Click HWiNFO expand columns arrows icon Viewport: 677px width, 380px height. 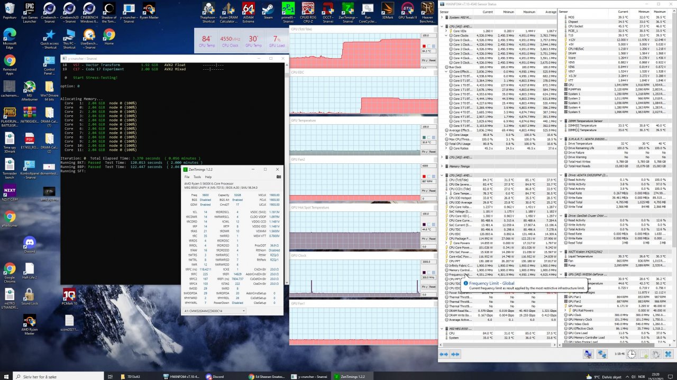click(x=444, y=354)
